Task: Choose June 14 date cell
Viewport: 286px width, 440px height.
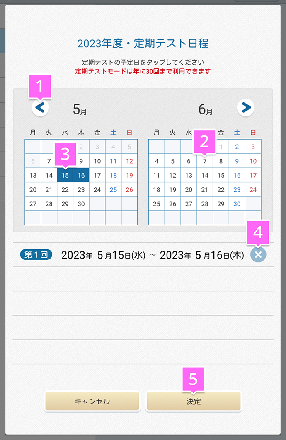Action: [205, 175]
